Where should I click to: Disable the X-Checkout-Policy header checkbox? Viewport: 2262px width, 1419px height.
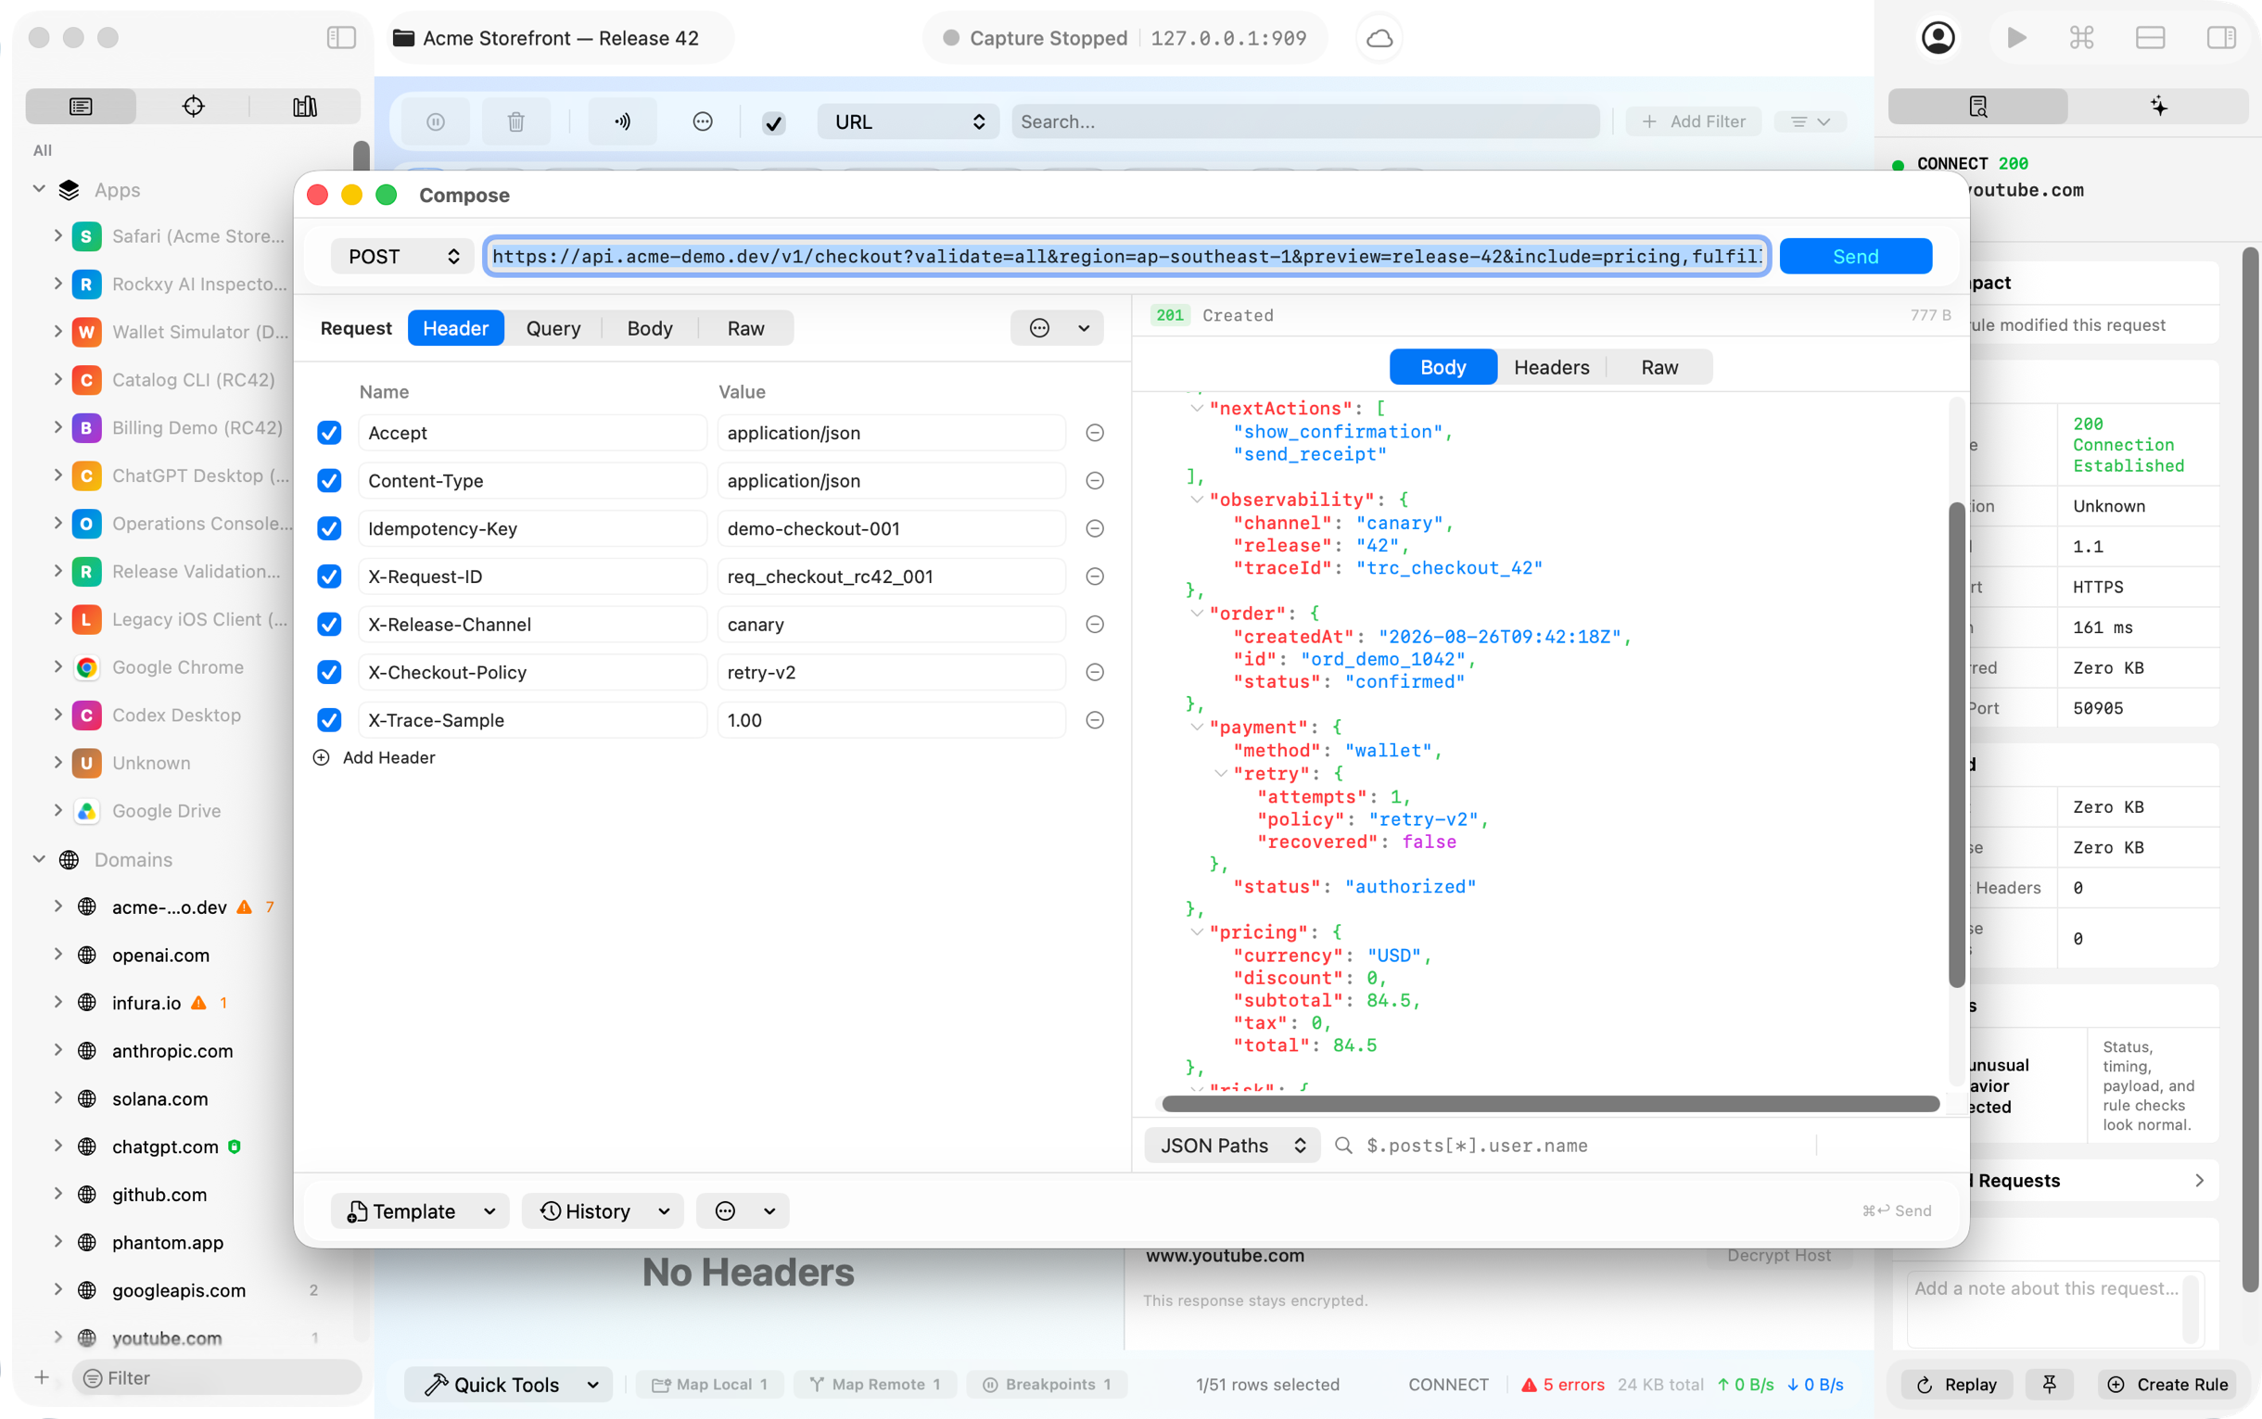pyautogui.click(x=329, y=672)
